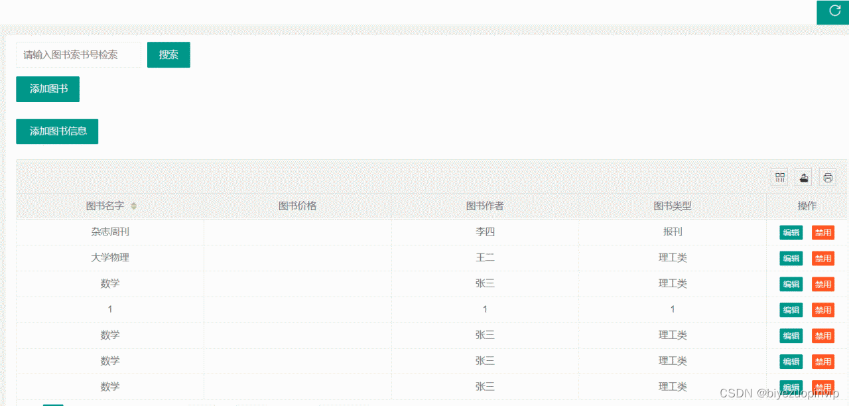Click 禁用 in the row with author 1
Image resolution: width=849 pixels, height=406 pixels.
823,310
